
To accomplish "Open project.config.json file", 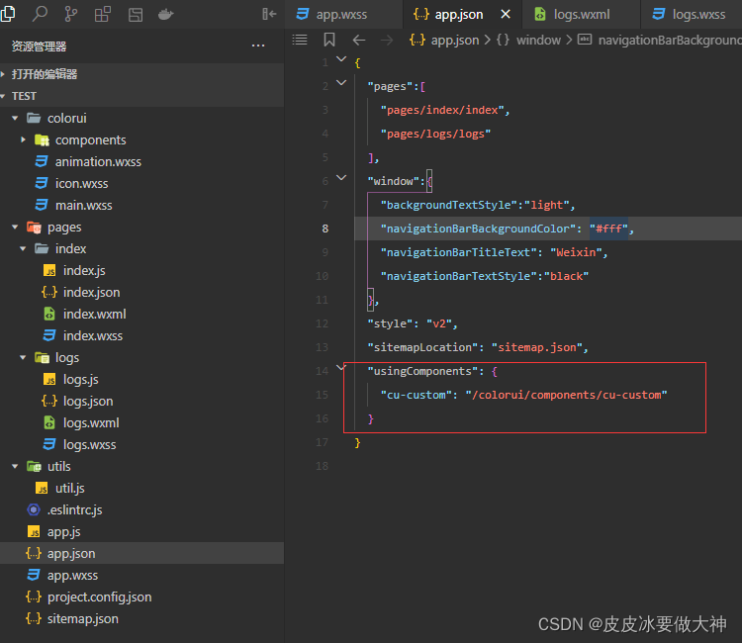I will [x=99, y=597].
